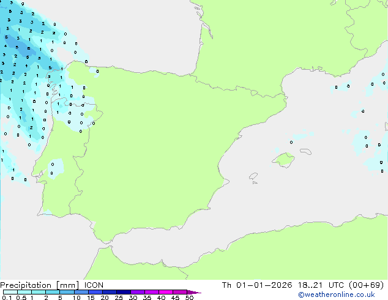Select the legend swatch between 15 and 20
The height and width of the screenshot is (300, 388).
(95, 292)
